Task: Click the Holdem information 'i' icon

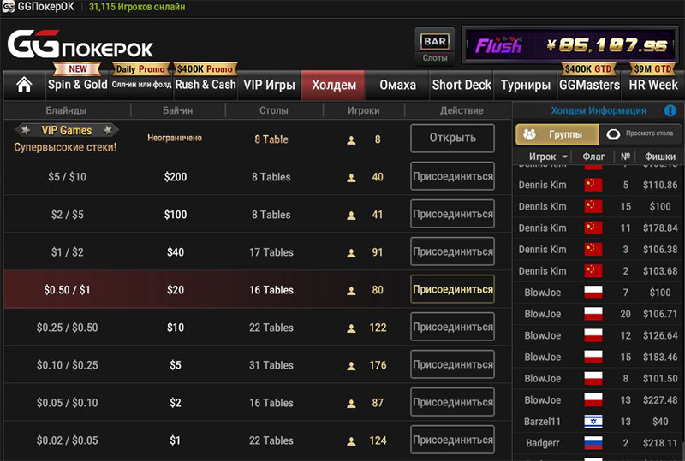Action: pyautogui.click(x=670, y=110)
